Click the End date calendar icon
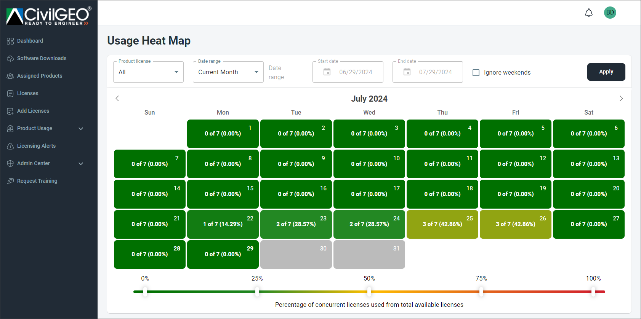The image size is (641, 319). (407, 72)
